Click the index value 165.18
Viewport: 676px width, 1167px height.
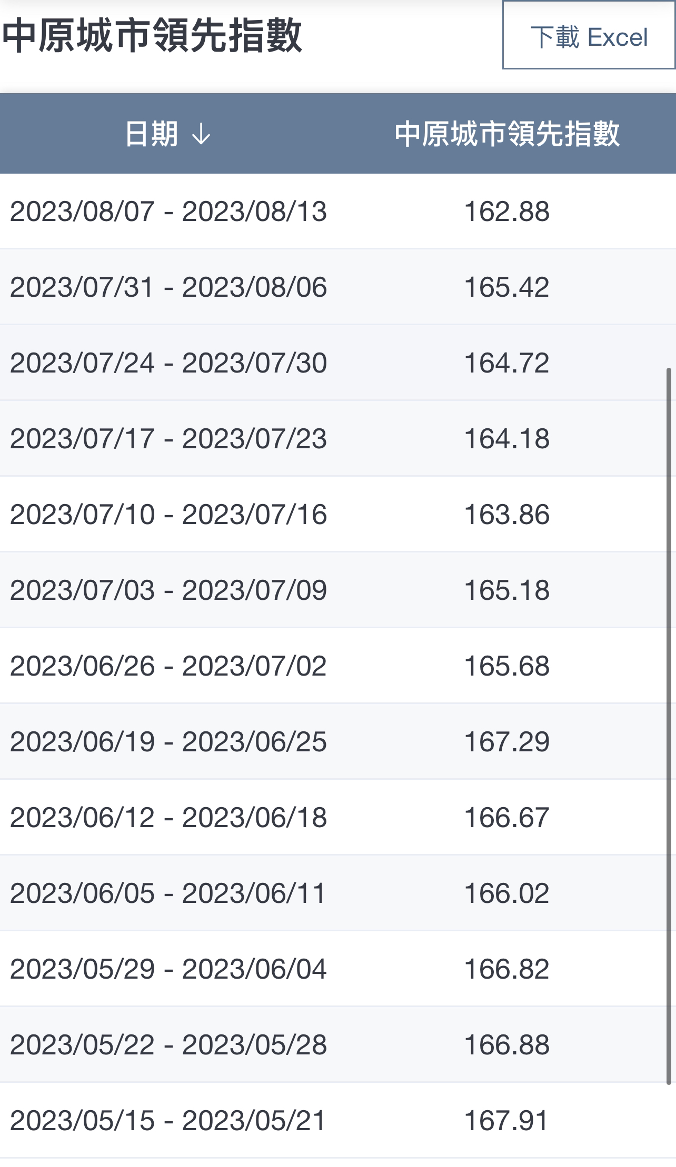click(506, 590)
